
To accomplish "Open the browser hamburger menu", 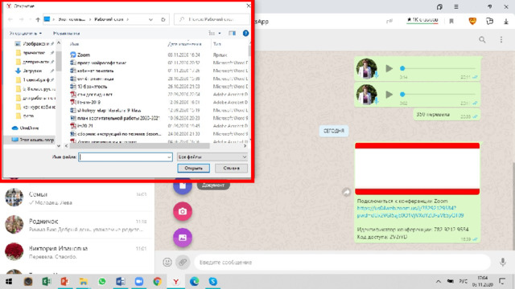I will pyautogui.click(x=456, y=7).
